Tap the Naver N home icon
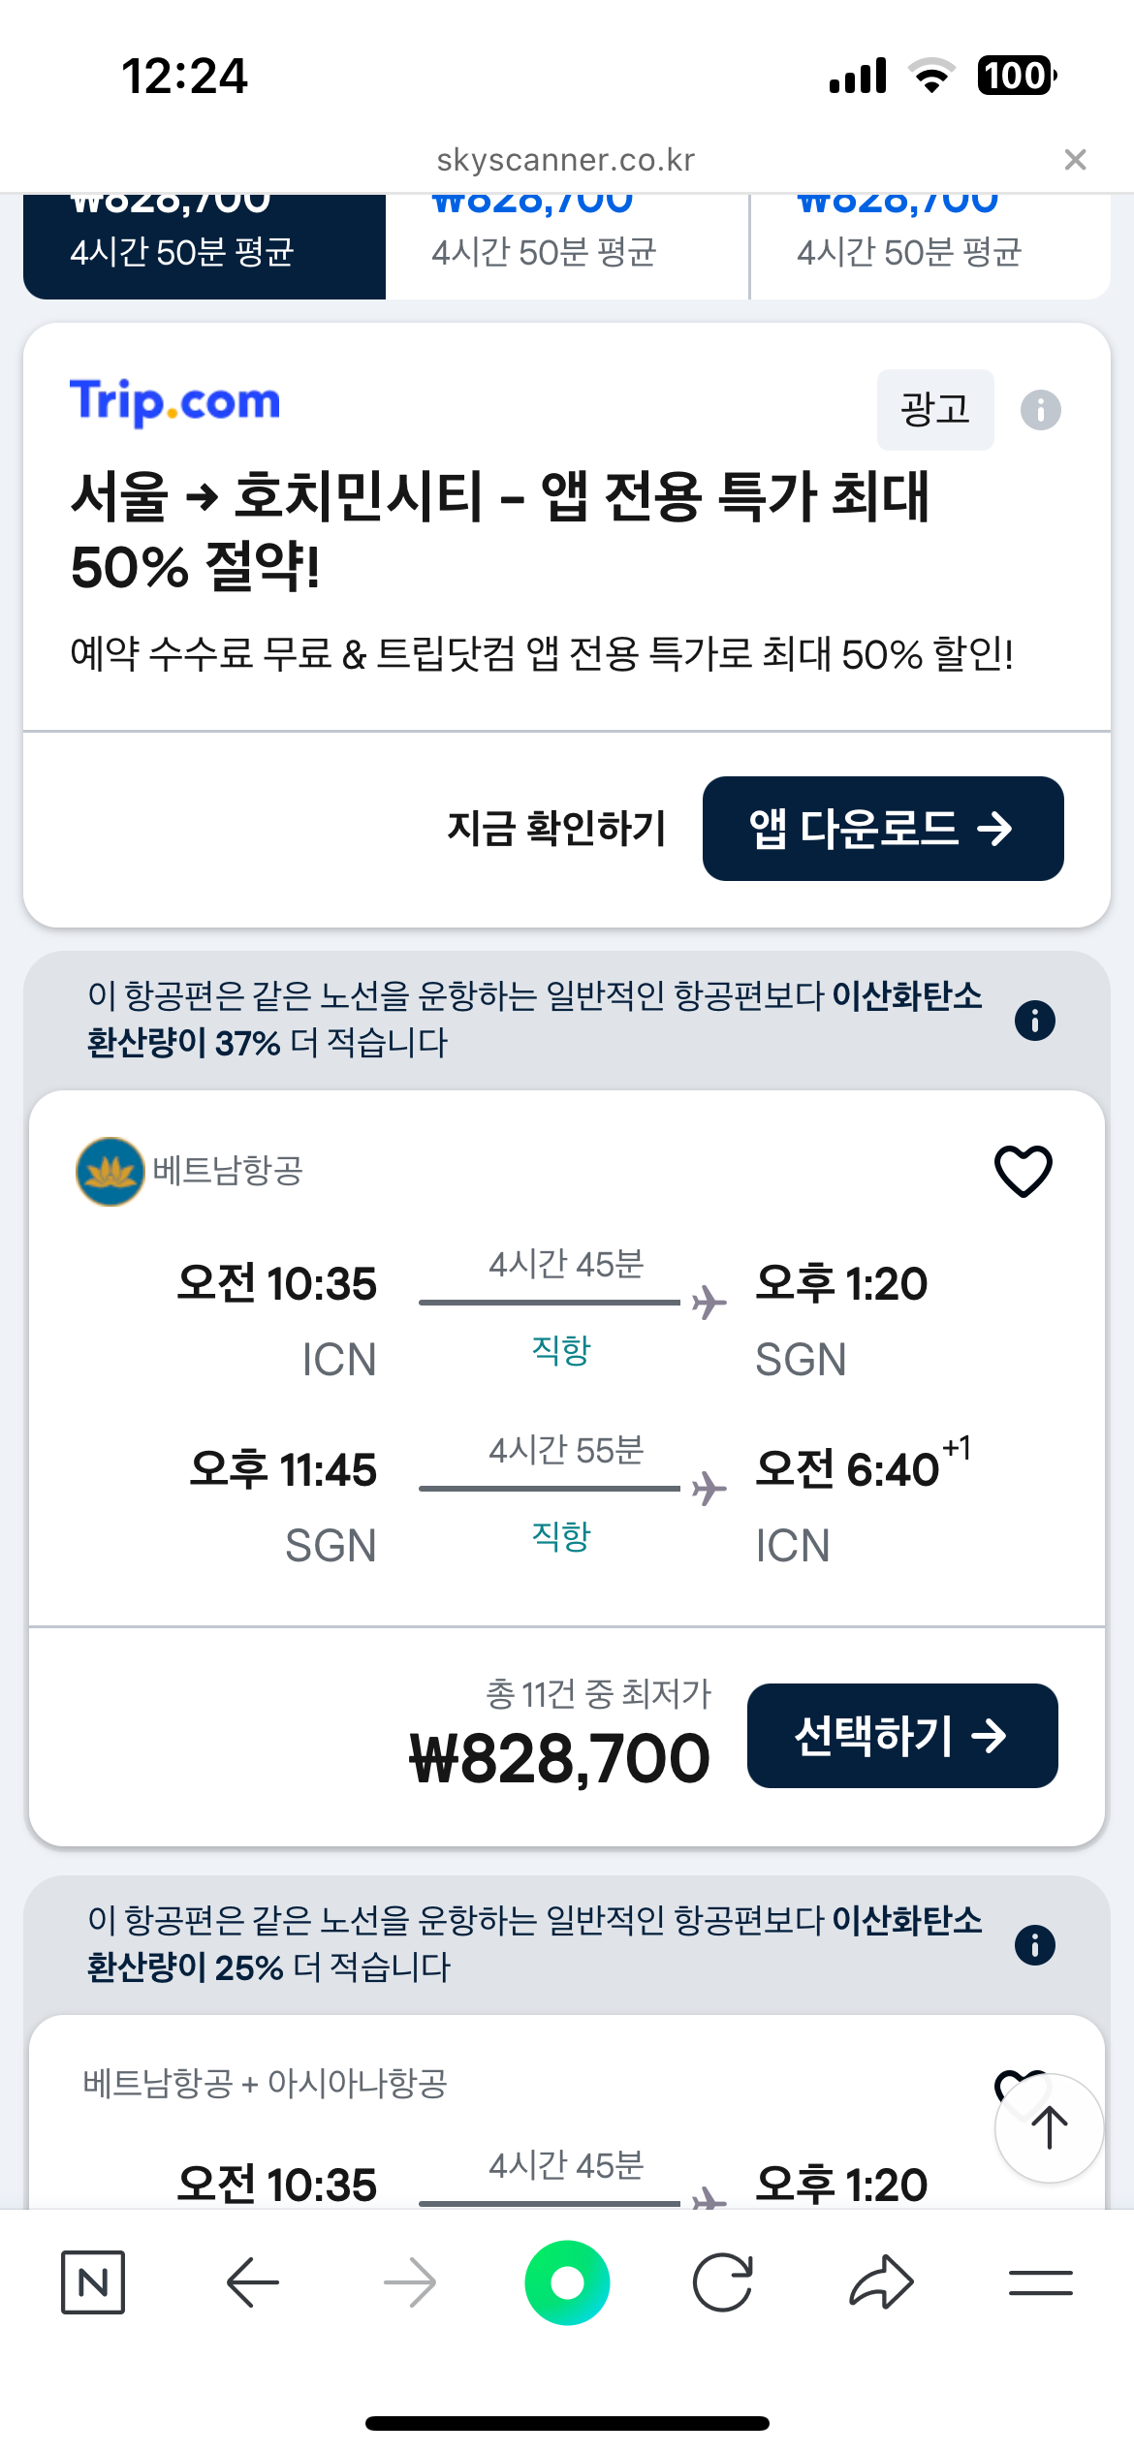 [x=93, y=2282]
